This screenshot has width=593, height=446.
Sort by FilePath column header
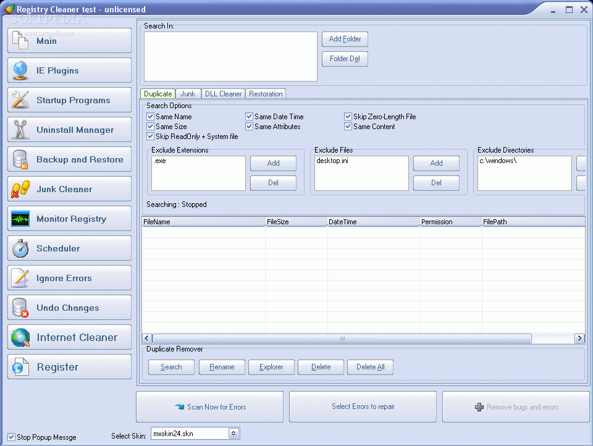(x=533, y=222)
